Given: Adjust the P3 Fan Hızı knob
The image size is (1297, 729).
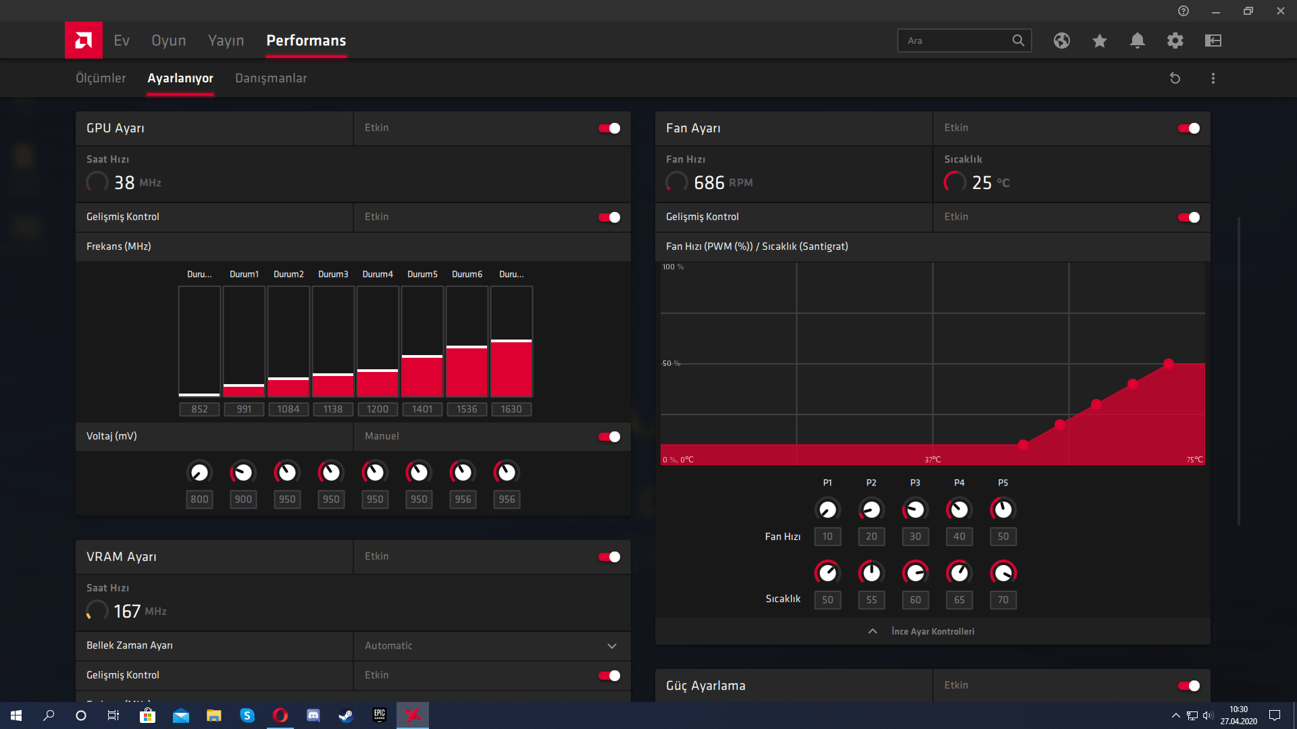Looking at the screenshot, I should [x=915, y=510].
